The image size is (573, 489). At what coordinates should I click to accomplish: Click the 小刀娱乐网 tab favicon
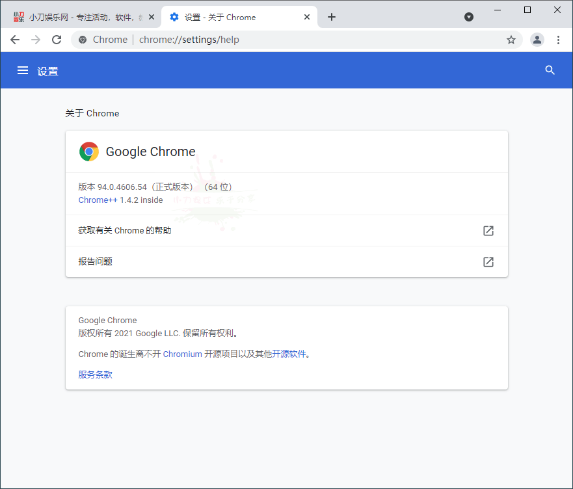click(x=19, y=17)
